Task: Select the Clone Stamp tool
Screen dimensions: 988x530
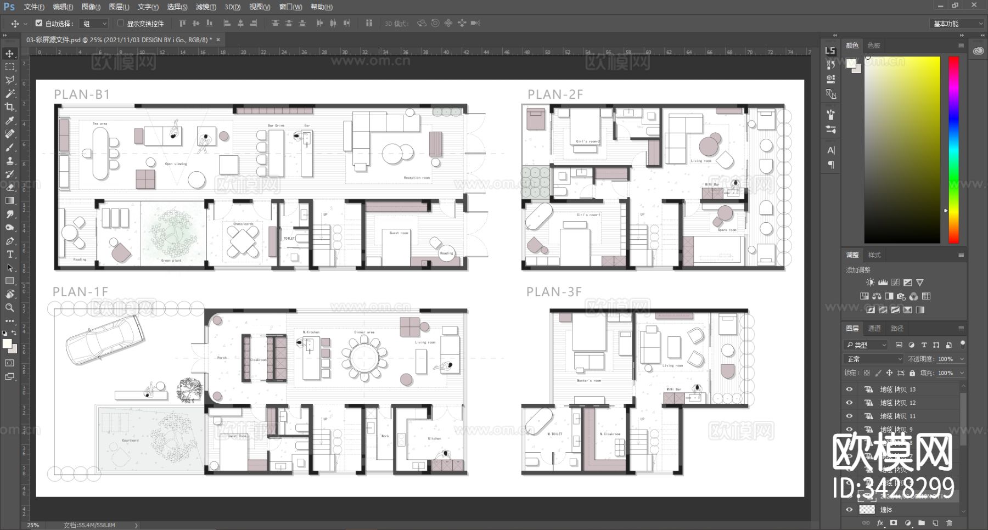Action: click(10, 161)
